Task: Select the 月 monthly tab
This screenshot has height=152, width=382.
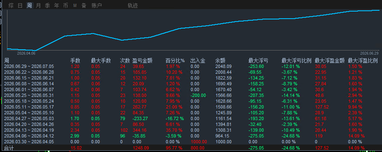Action: (x=38, y=6)
